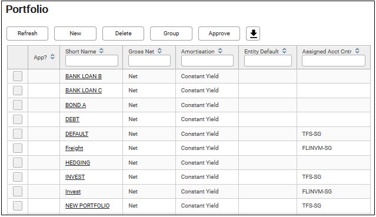Focus the Short Name filter field
The height and width of the screenshot is (217, 376).
[92, 61]
